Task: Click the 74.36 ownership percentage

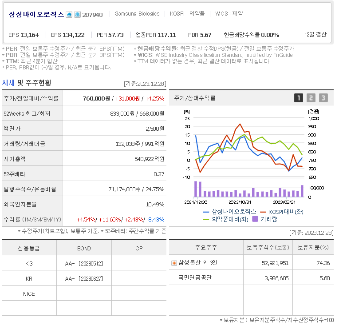Action: tap(323, 263)
